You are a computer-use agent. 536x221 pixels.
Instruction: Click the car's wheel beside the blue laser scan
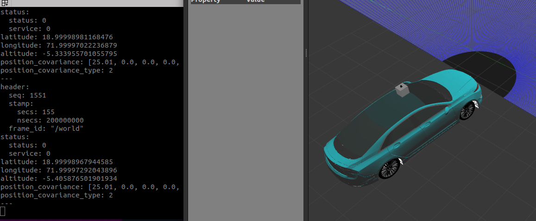(x=467, y=110)
